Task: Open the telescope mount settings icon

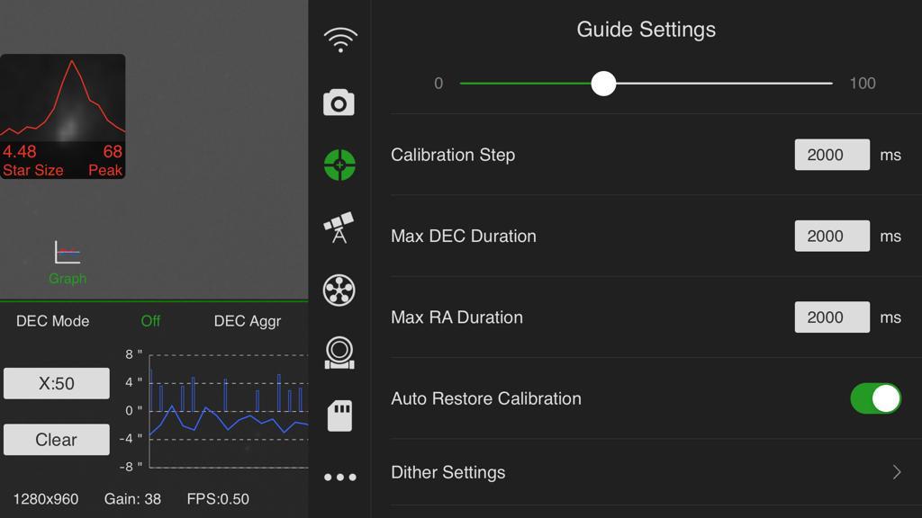Action: [x=339, y=228]
